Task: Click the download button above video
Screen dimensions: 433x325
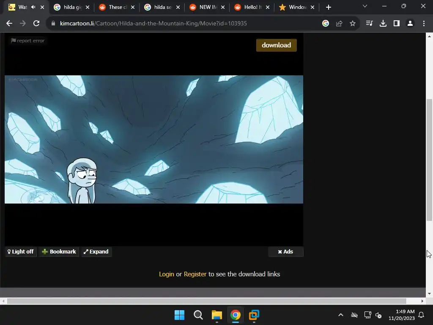Action: (277, 45)
